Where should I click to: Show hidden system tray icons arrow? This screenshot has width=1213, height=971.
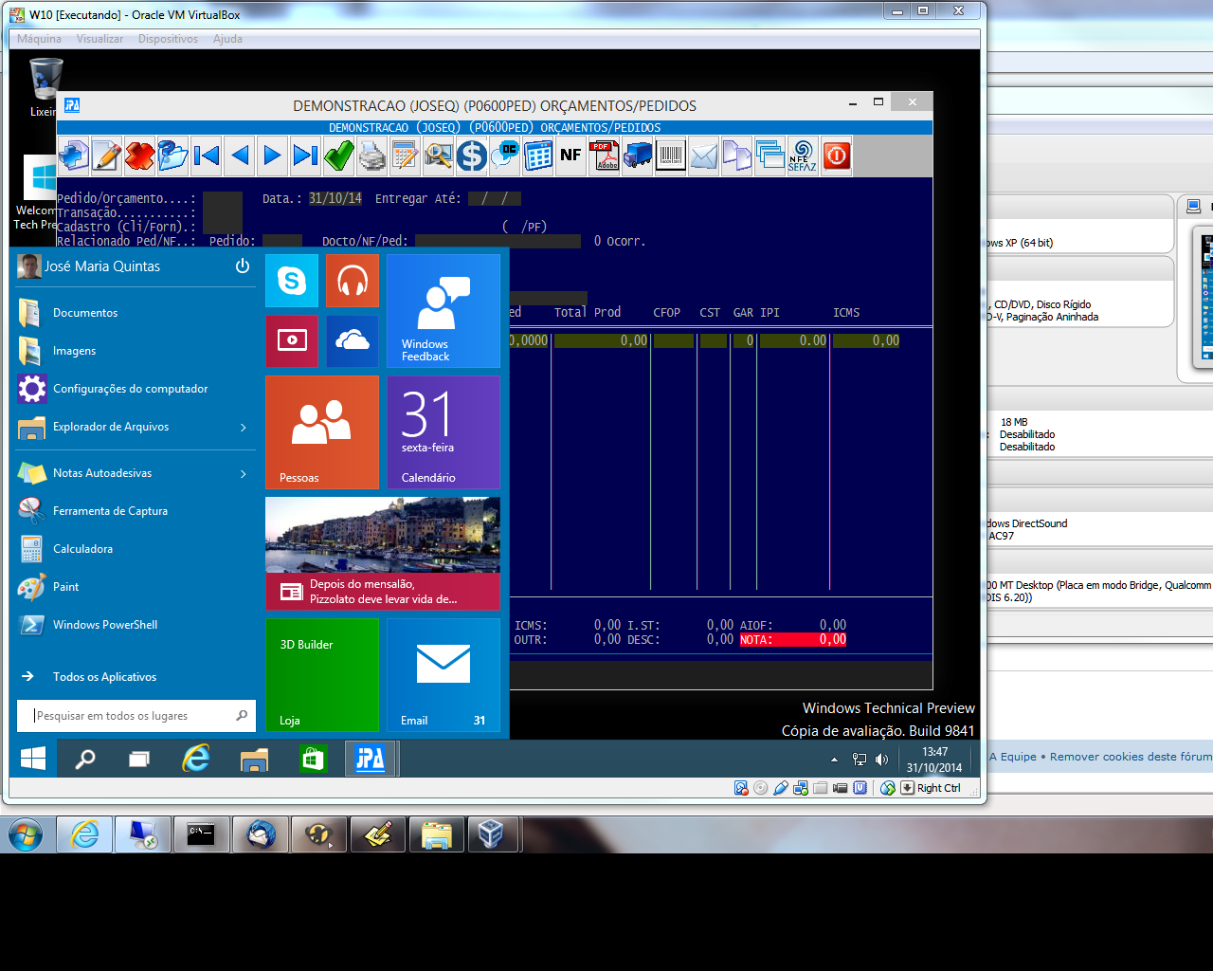click(x=834, y=760)
